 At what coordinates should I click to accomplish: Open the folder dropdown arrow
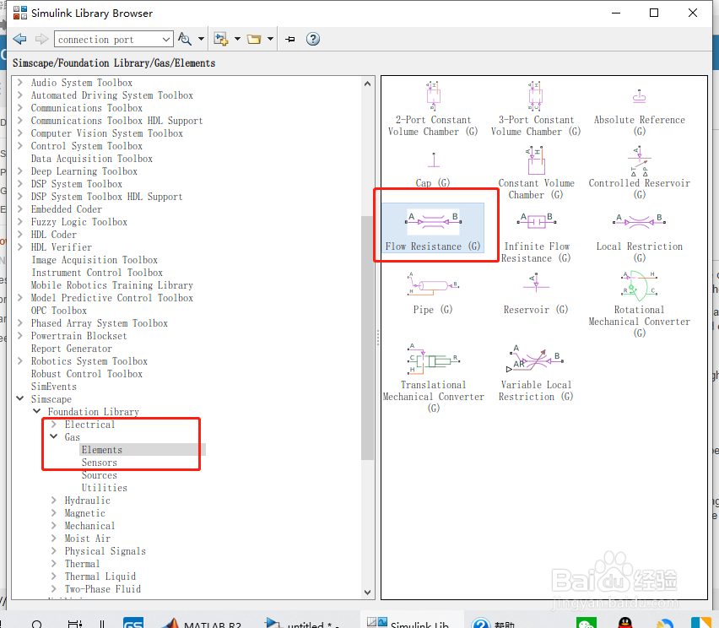click(270, 39)
